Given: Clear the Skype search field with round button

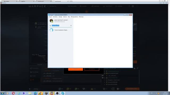Looking at the screenshot, I should pos(71,26).
